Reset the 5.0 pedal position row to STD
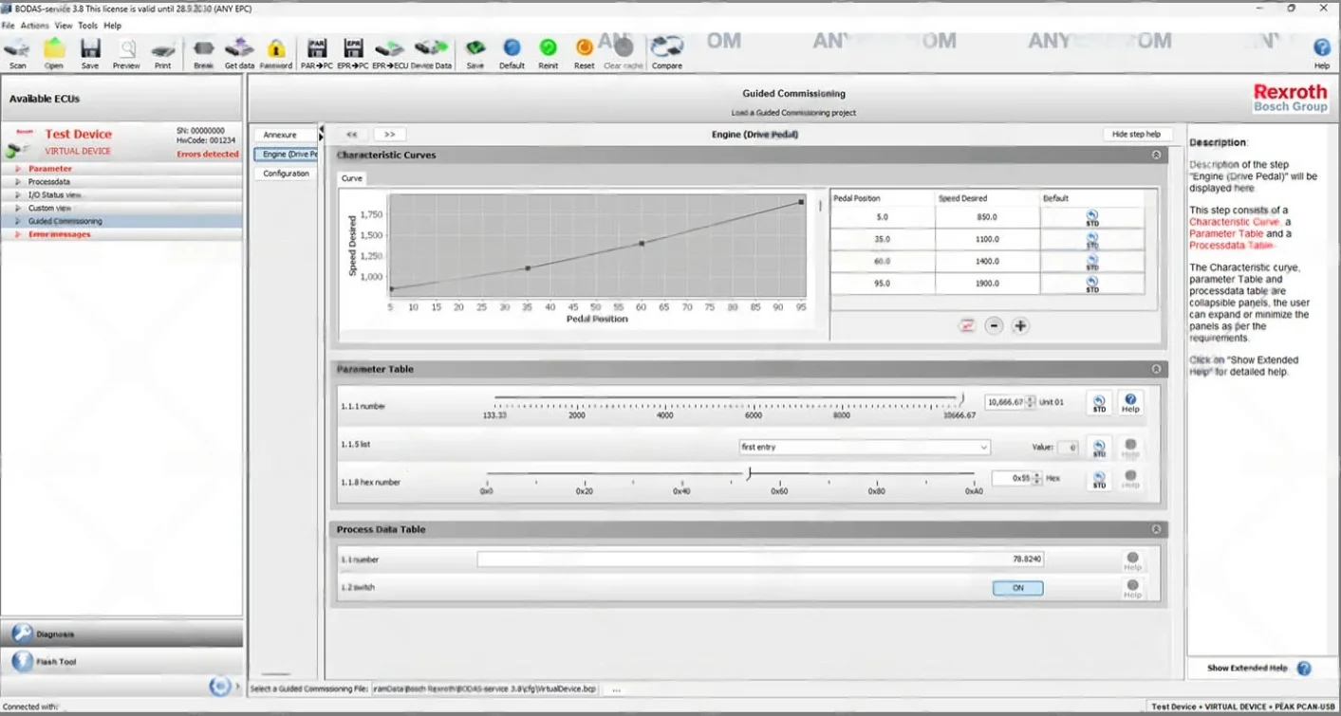This screenshot has width=1341, height=716. click(1092, 217)
